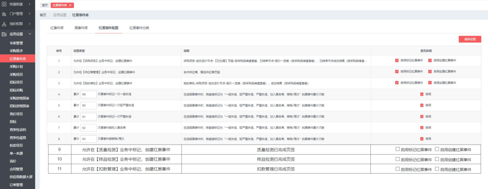Close the 红黑事件库 tab with its X icon

[x=70, y=5]
